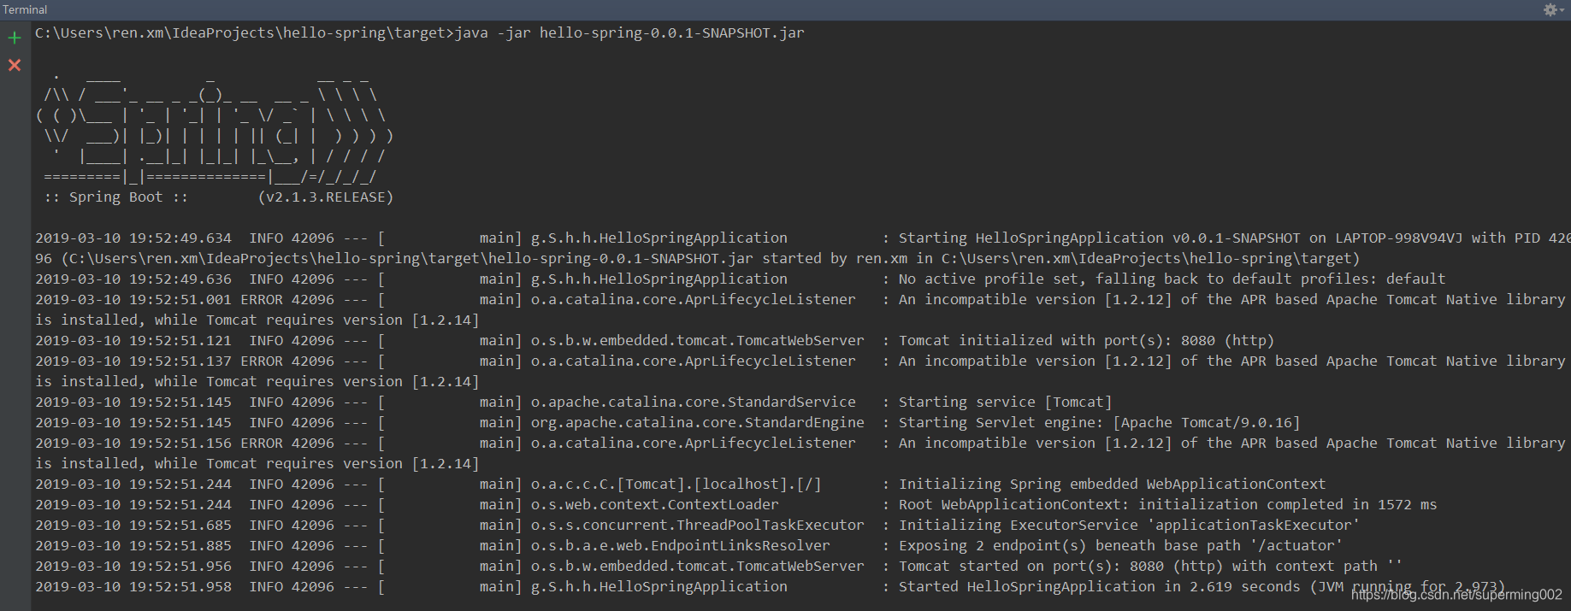The width and height of the screenshot is (1571, 611).
Task: Click 'o.s.s.concurrent.ThreadPoolTaskExecutor' logger name
Action: tap(698, 526)
